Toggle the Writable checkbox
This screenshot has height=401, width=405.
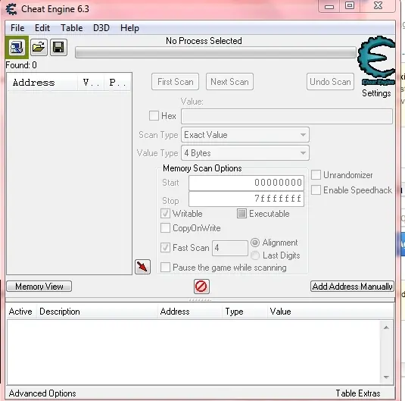pos(165,214)
